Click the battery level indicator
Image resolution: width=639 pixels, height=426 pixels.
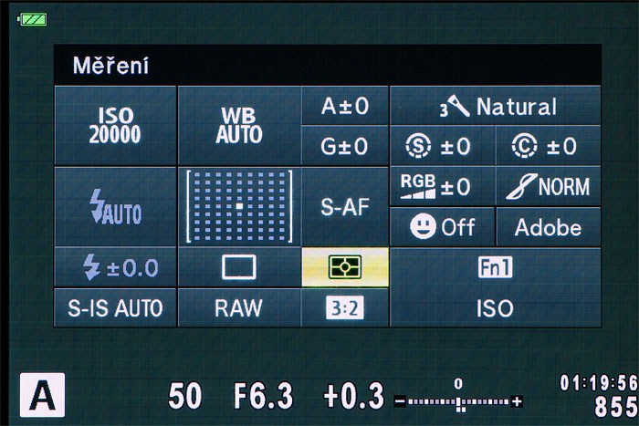pyautogui.click(x=32, y=19)
